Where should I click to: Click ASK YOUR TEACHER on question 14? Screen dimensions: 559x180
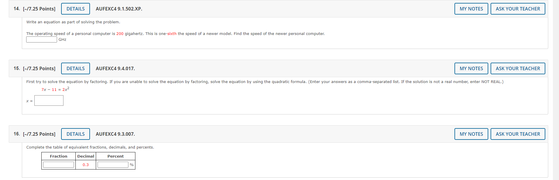[518, 8]
